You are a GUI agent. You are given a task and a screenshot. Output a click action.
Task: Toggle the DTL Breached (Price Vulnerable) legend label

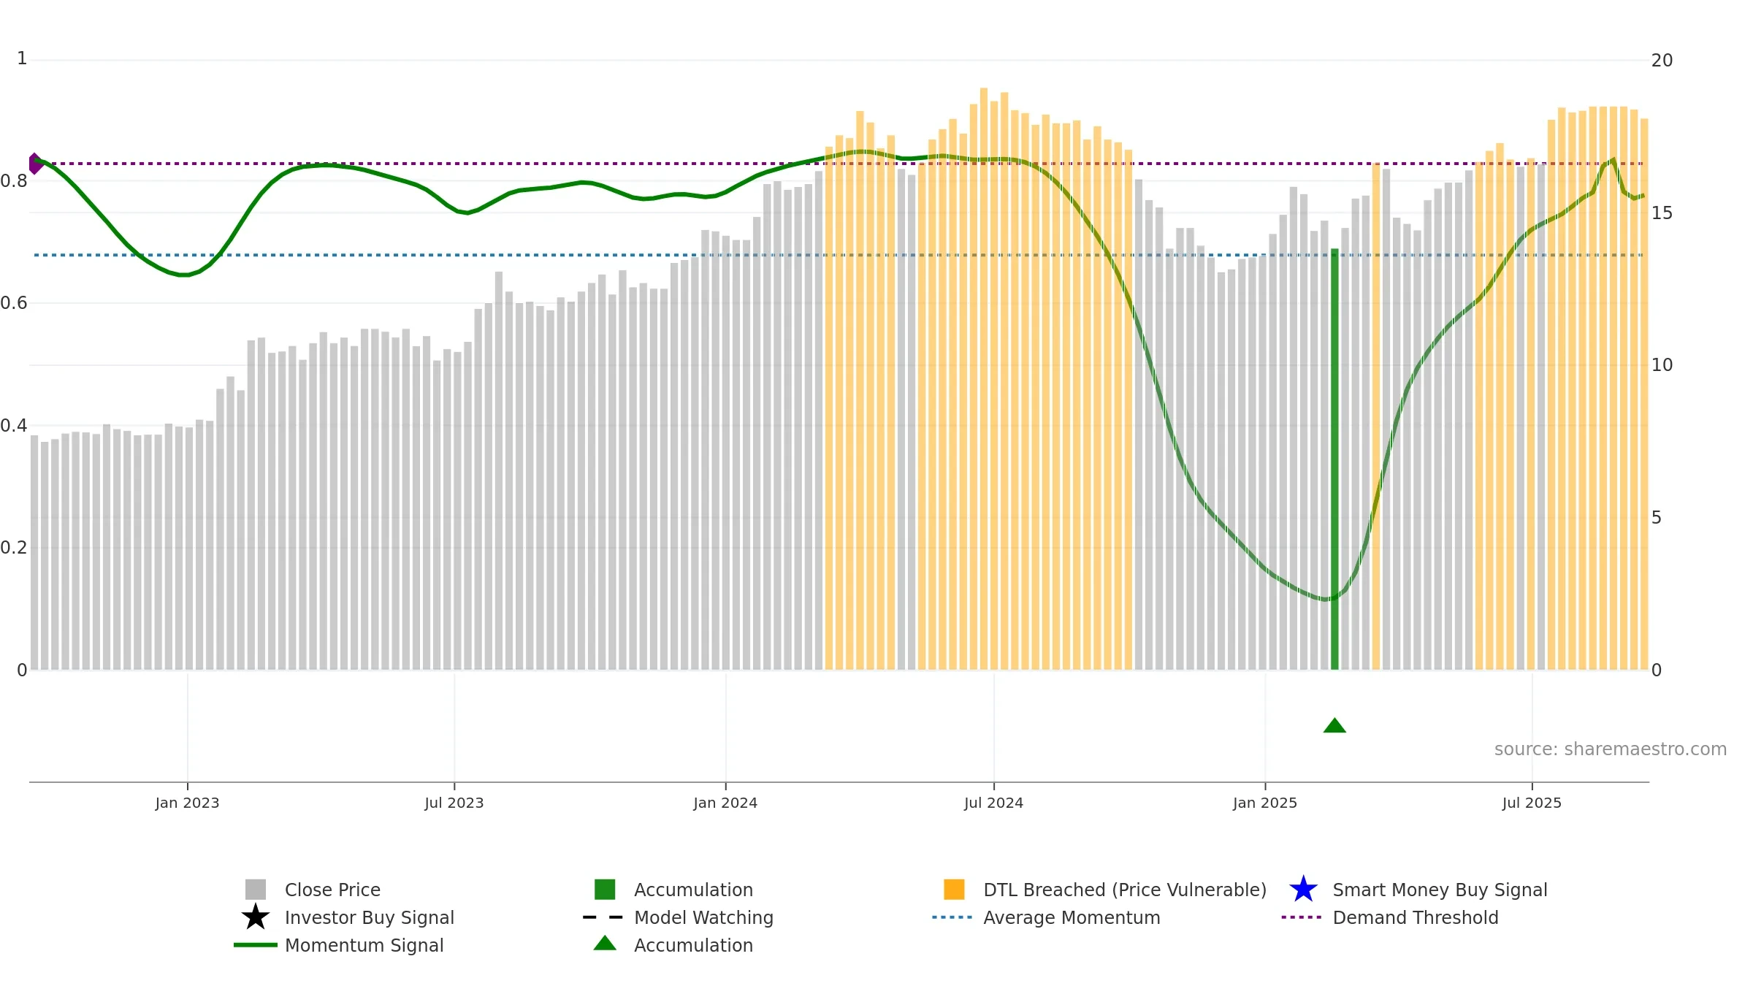(x=1125, y=890)
